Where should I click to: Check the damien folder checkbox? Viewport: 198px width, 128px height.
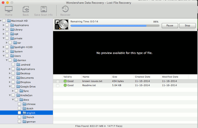click(x=10, y=60)
